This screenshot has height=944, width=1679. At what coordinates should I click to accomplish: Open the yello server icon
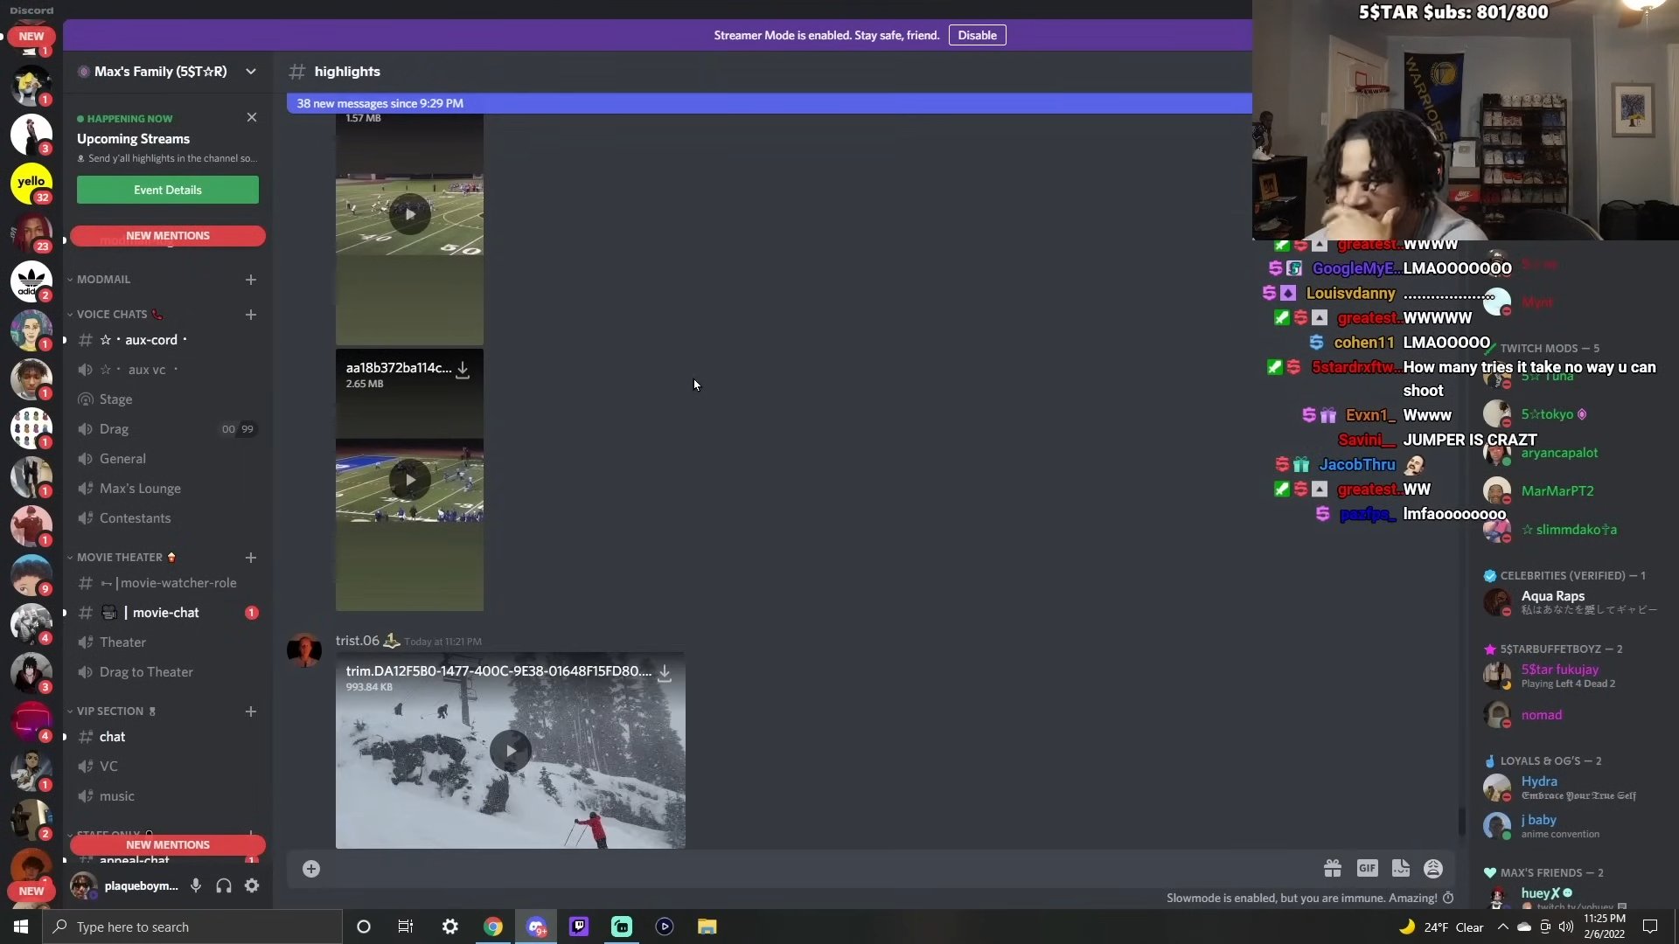[31, 183]
